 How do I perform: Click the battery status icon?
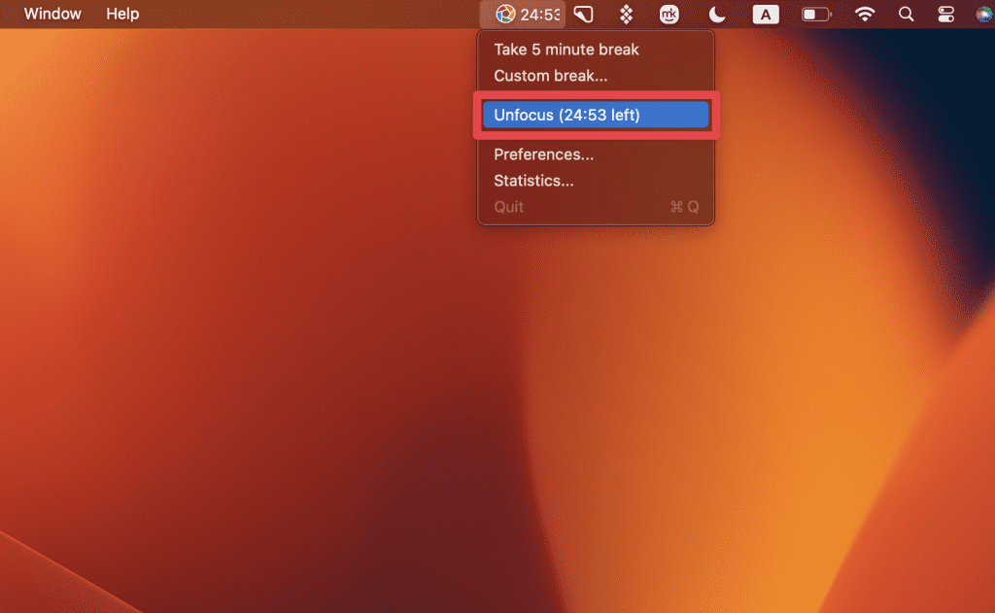(816, 14)
